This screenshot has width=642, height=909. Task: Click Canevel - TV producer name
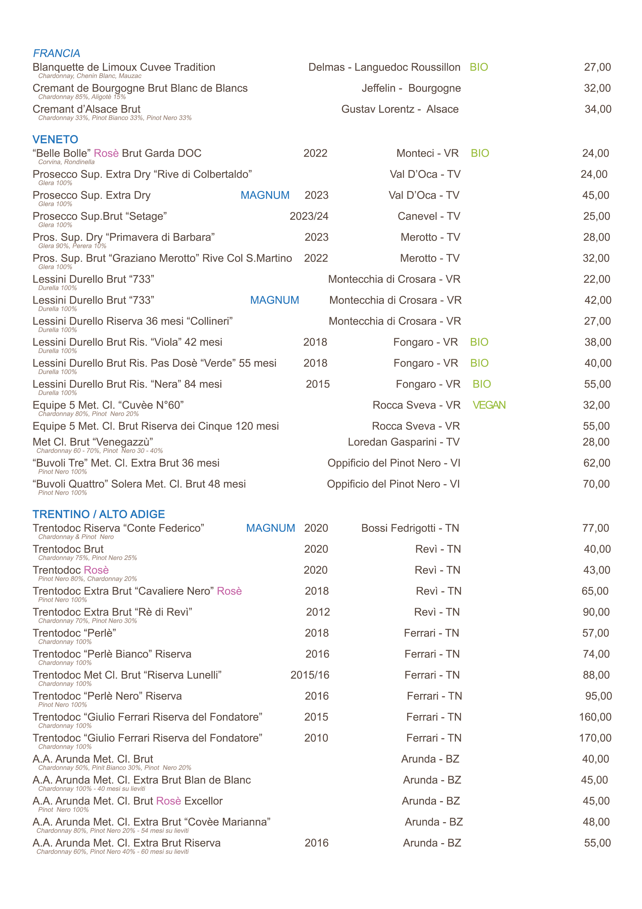coord(429,216)
